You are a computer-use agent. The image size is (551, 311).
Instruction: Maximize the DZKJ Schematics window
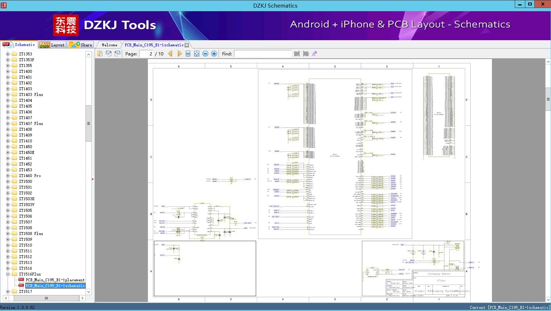point(530,4)
